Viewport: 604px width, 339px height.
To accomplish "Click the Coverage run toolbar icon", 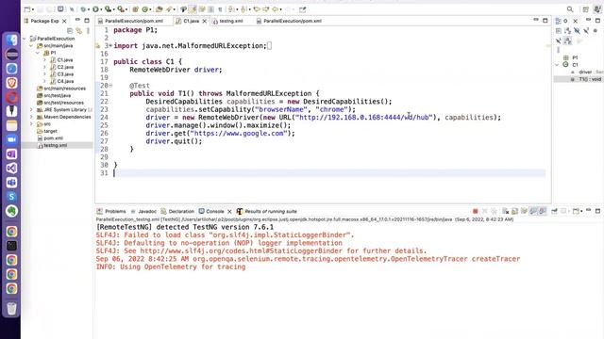I will coord(109,9).
